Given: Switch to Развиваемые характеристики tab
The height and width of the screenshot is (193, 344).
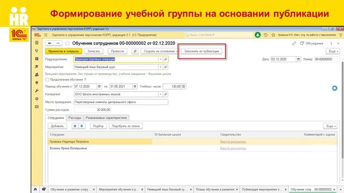Looking at the screenshot, I should click(x=106, y=118).
